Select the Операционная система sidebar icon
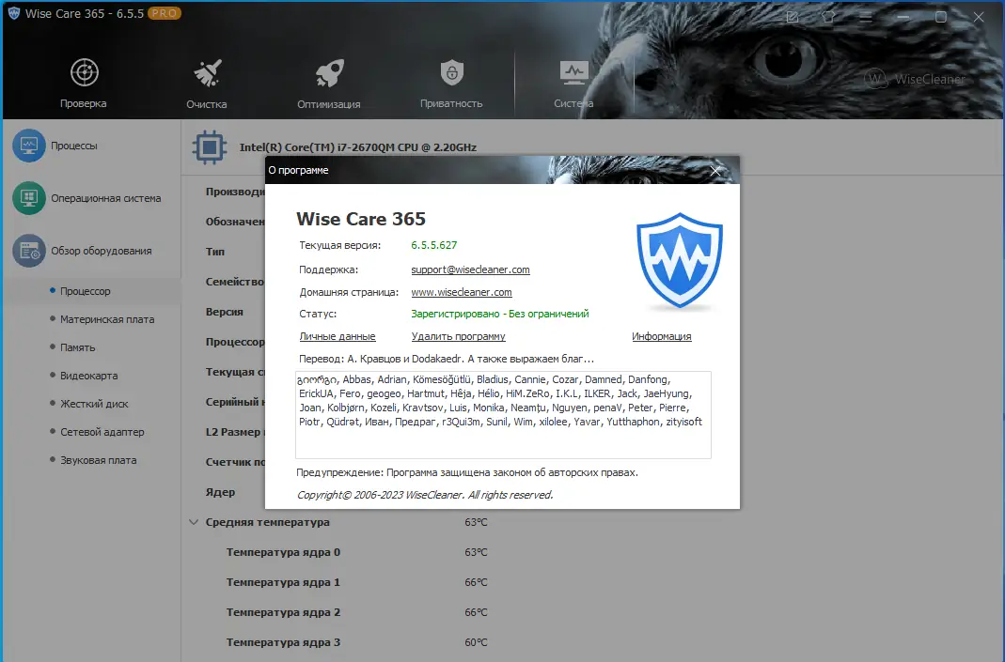The image size is (1005, 662). pyautogui.click(x=28, y=198)
